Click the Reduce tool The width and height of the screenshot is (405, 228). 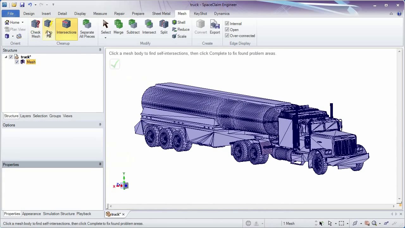181,29
